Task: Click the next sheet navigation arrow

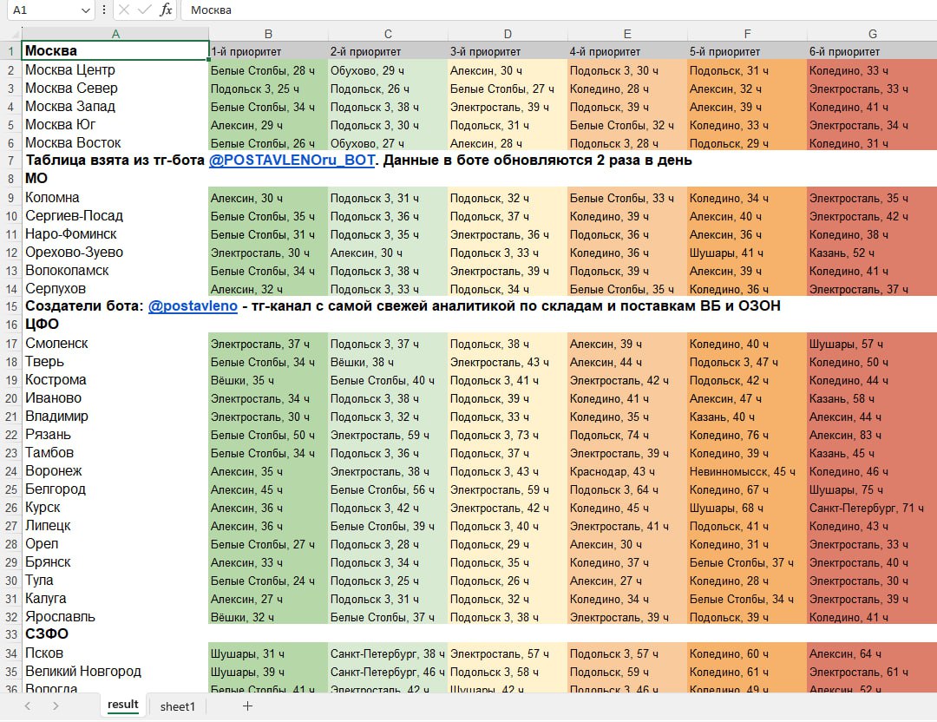Action: click(x=56, y=706)
